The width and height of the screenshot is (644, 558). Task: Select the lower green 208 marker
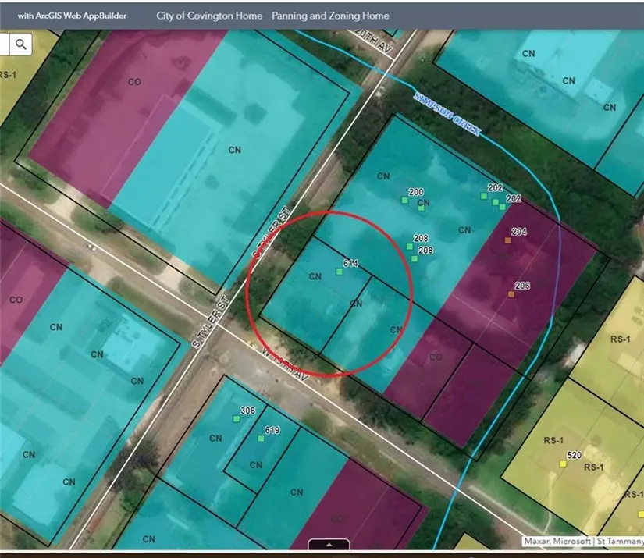415,258
